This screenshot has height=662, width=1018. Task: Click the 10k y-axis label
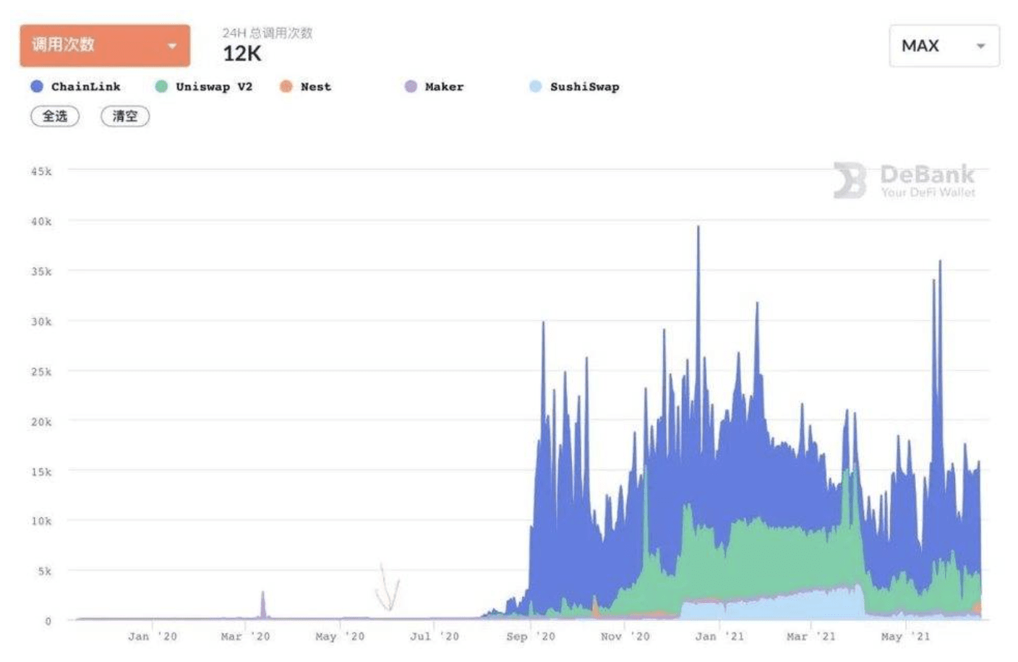click(x=41, y=521)
